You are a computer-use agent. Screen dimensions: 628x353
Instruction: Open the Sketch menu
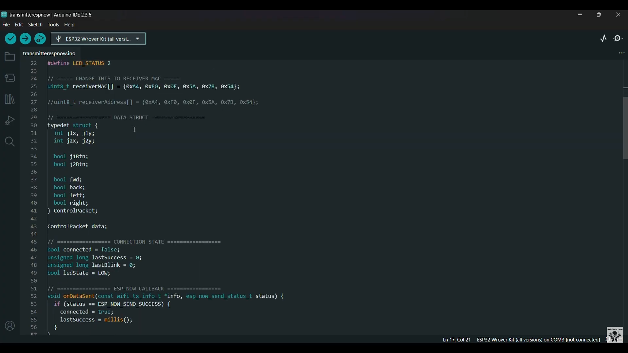(x=35, y=25)
